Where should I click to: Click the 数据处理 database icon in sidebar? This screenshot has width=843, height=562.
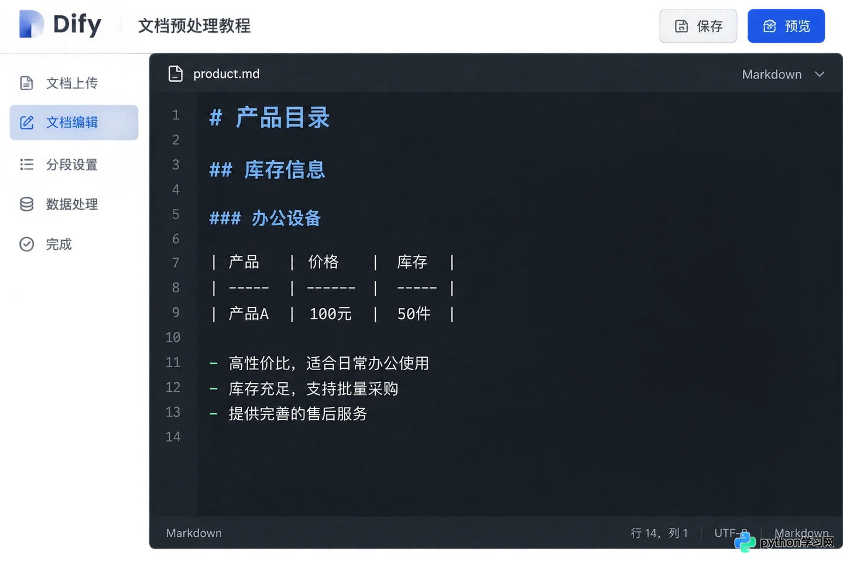pyautogui.click(x=26, y=204)
